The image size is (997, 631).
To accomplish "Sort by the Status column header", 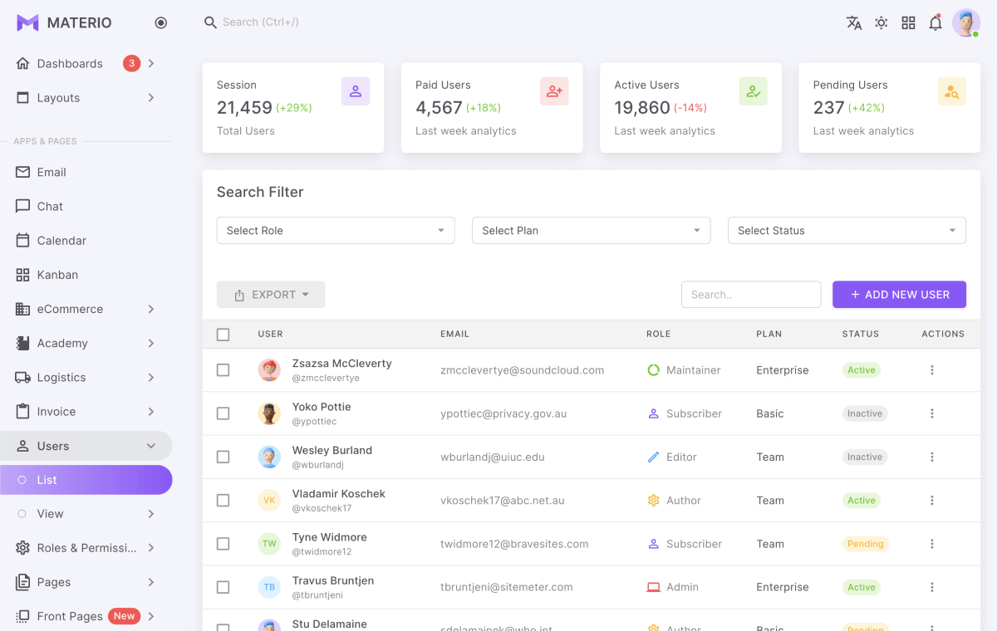I will click(860, 334).
